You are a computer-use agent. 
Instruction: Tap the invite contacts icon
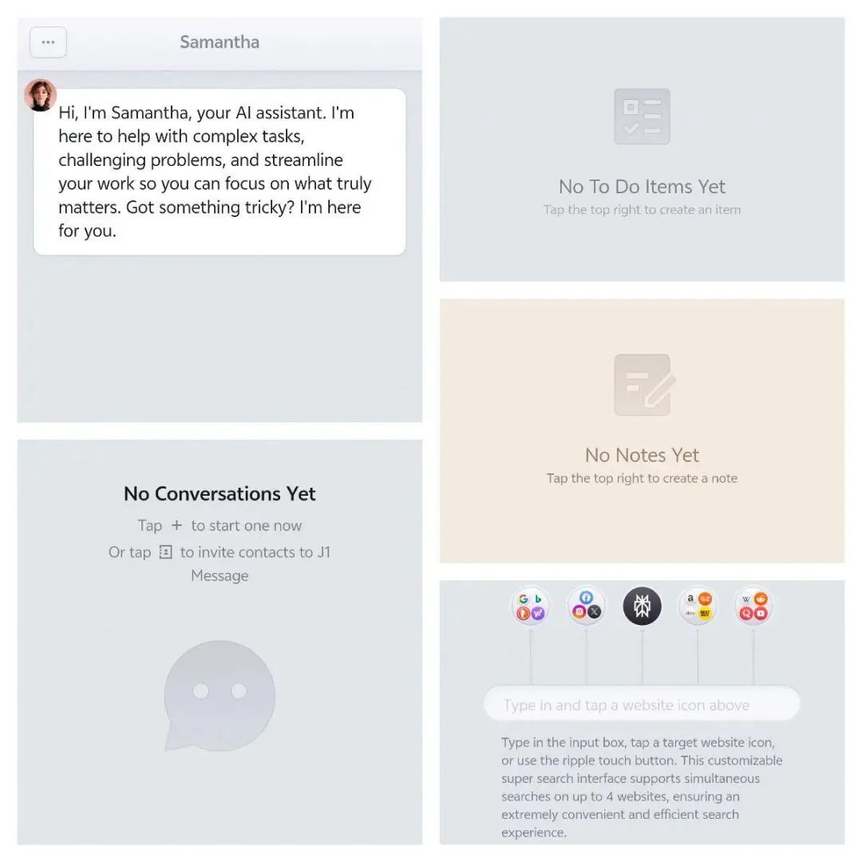(x=165, y=552)
